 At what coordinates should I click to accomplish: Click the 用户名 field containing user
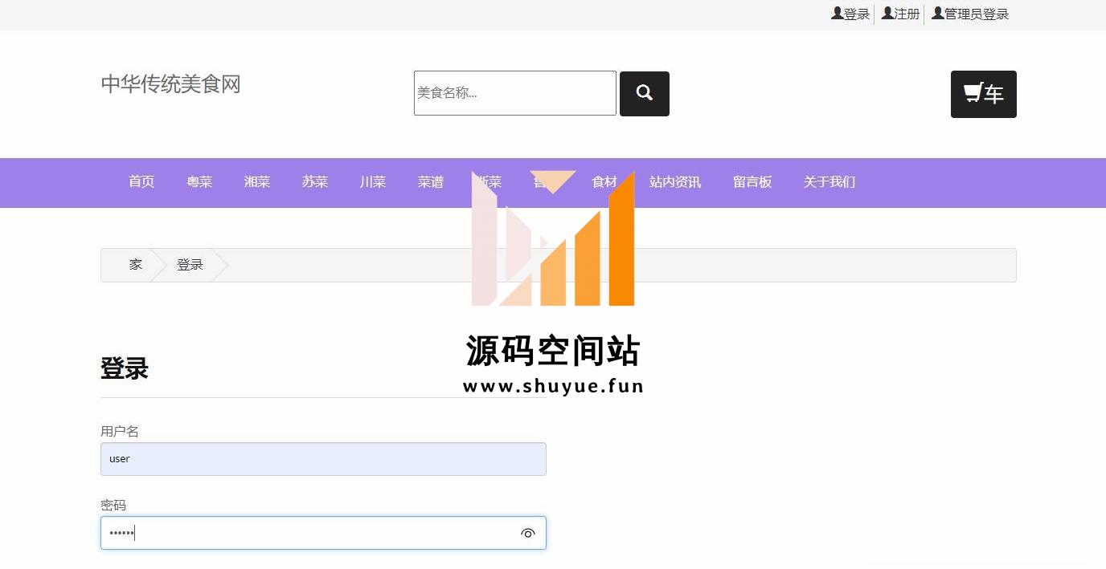pos(323,459)
